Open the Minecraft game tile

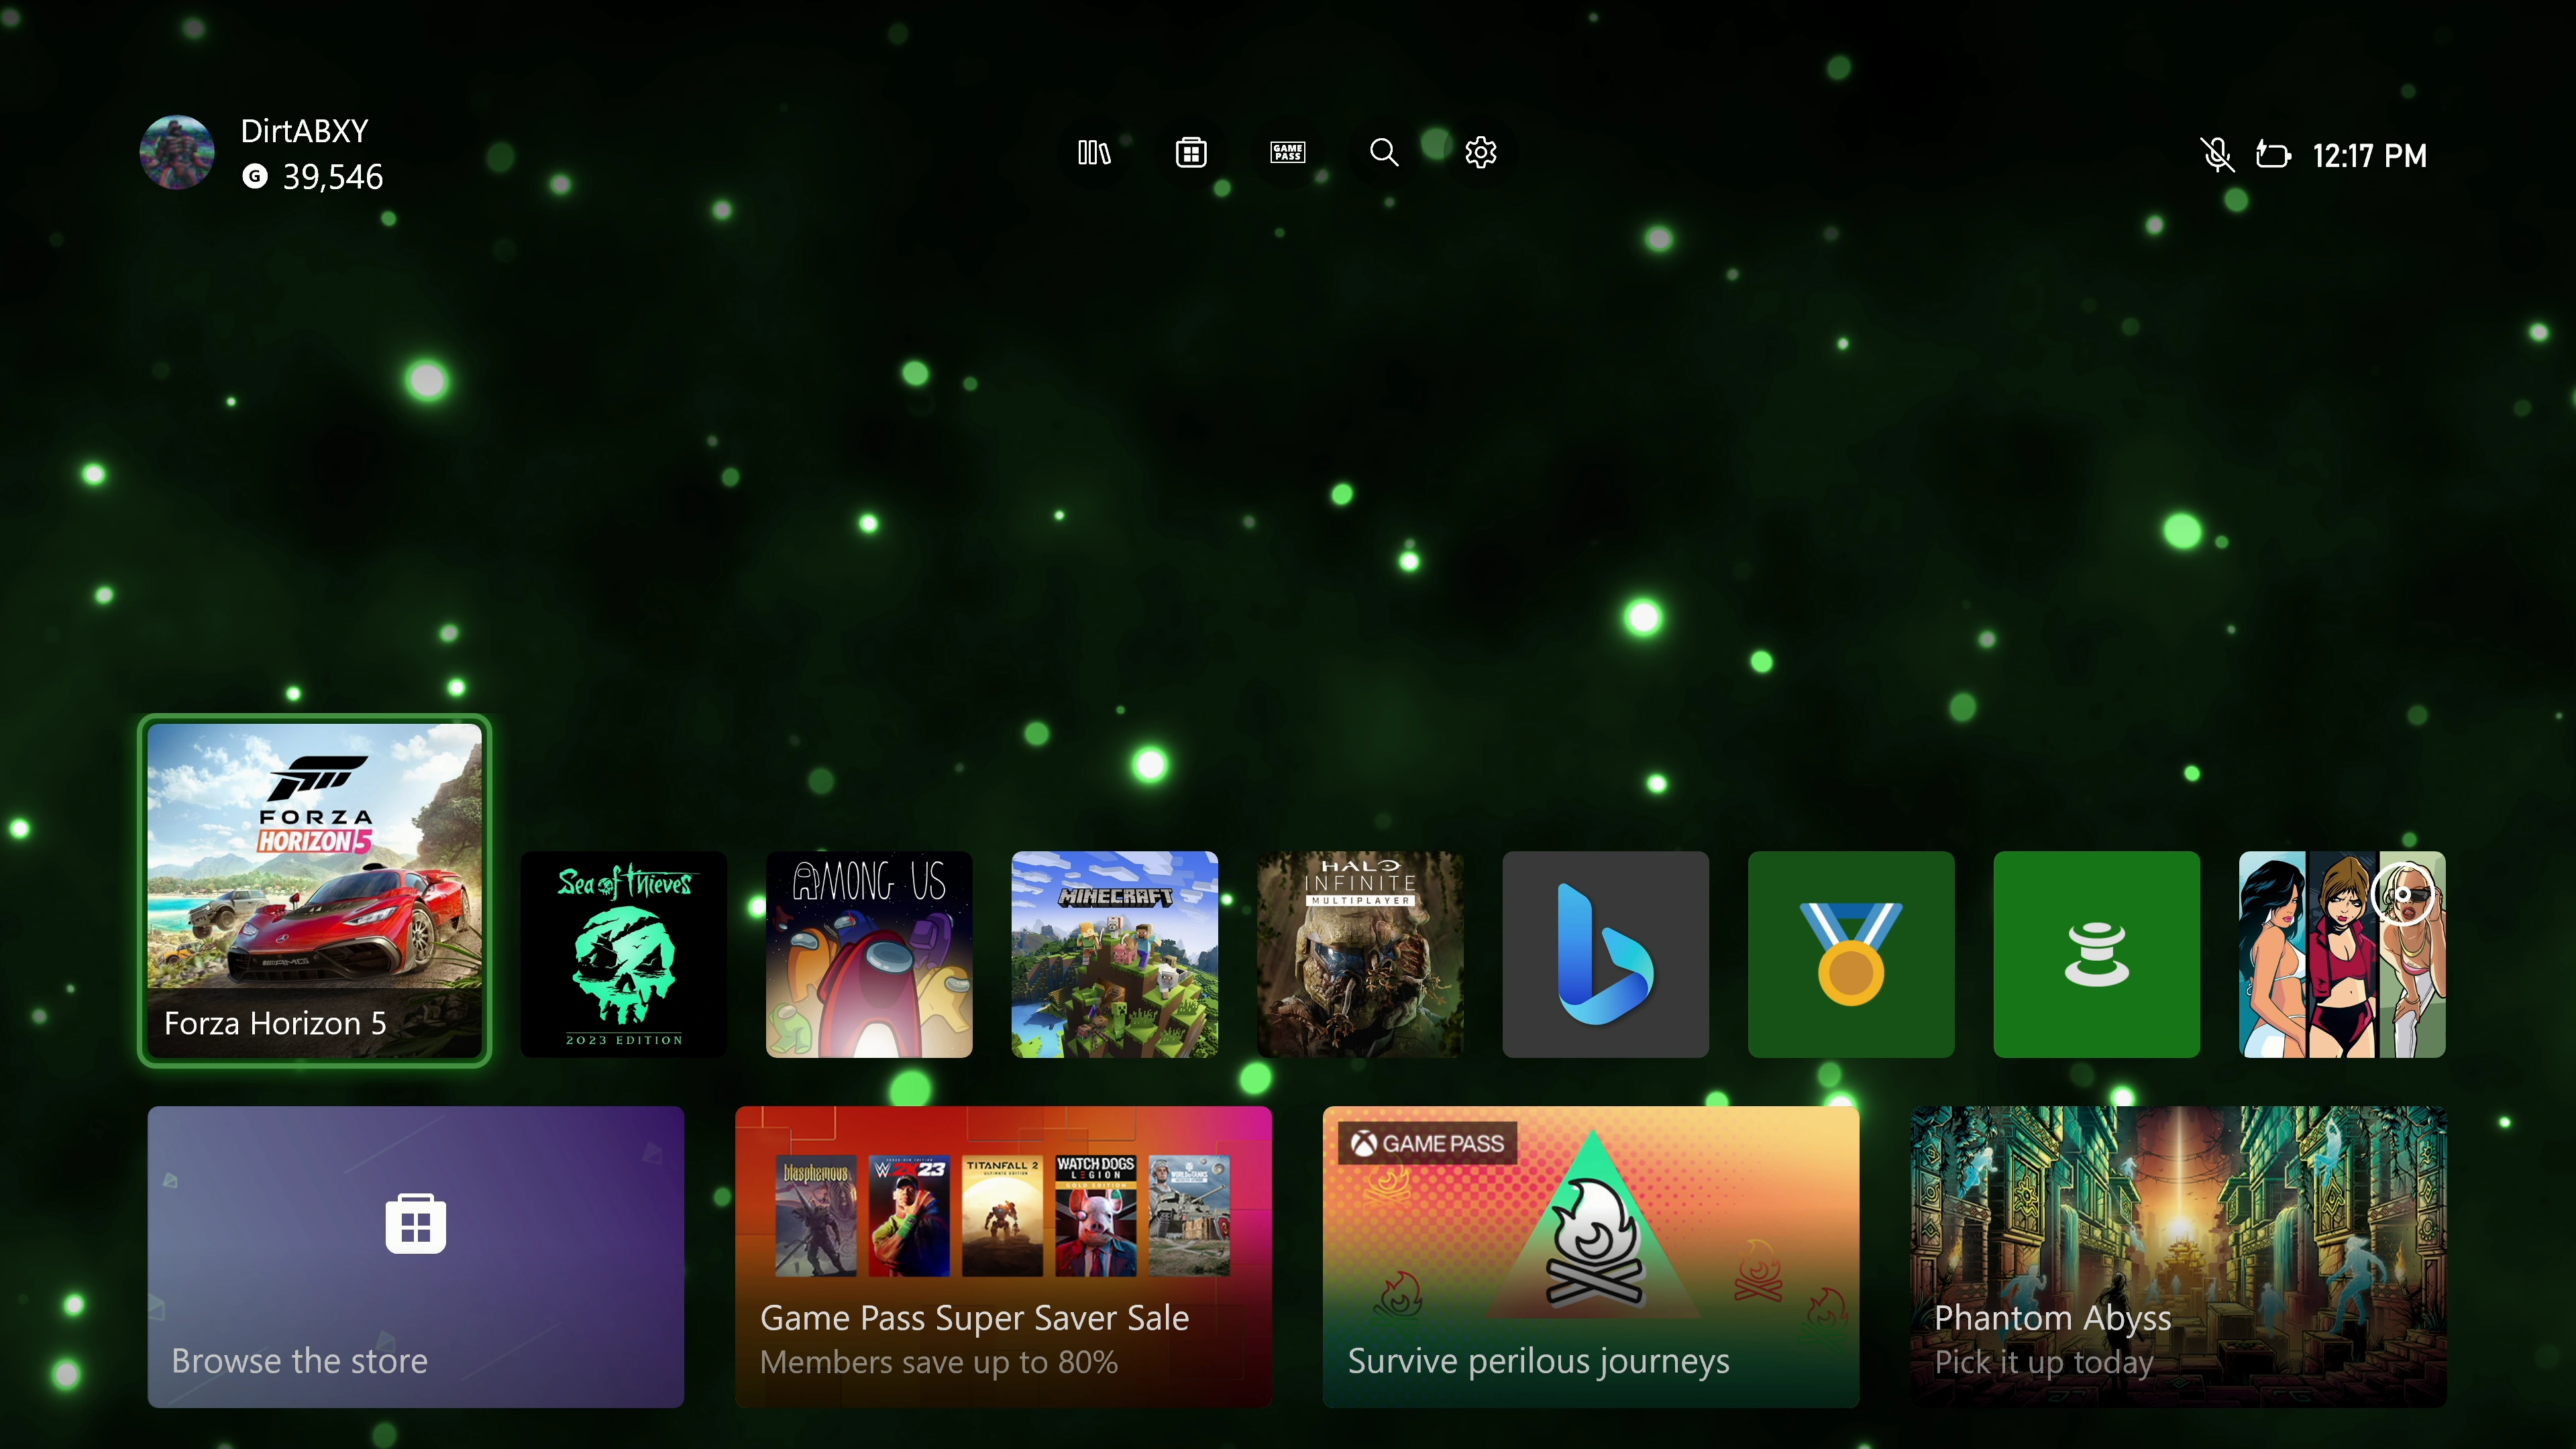pos(1114,954)
